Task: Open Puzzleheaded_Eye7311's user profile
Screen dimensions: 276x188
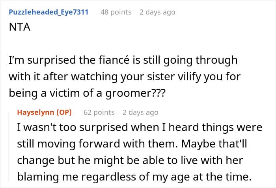Action: [x=48, y=12]
